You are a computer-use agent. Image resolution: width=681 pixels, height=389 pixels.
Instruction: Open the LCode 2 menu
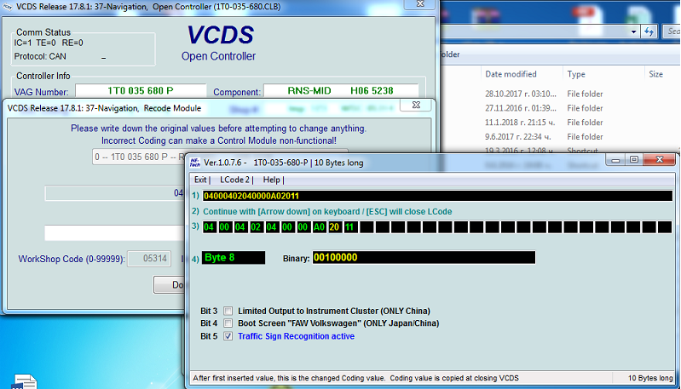(x=235, y=180)
